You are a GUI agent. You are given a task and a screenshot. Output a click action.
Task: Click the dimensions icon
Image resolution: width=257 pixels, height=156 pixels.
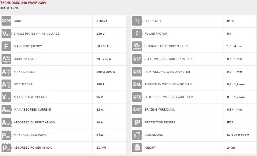(137, 135)
